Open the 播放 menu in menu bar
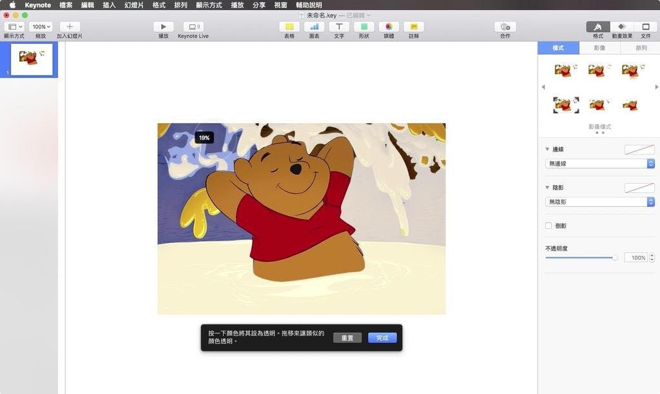The width and height of the screenshot is (660, 394). (237, 5)
